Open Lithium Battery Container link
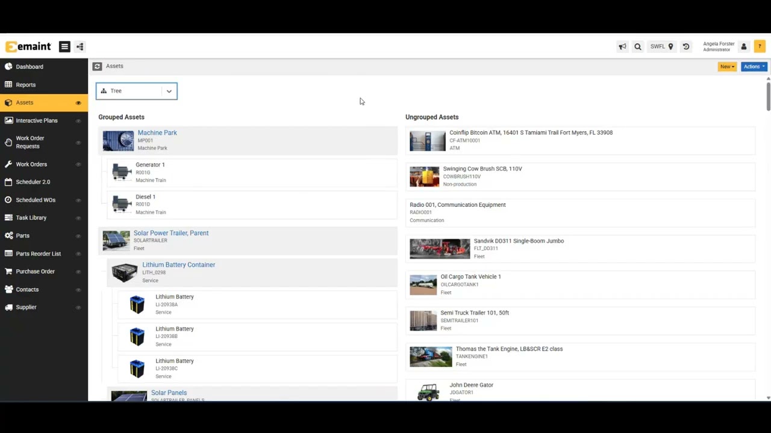The image size is (771, 433). (x=178, y=265)
